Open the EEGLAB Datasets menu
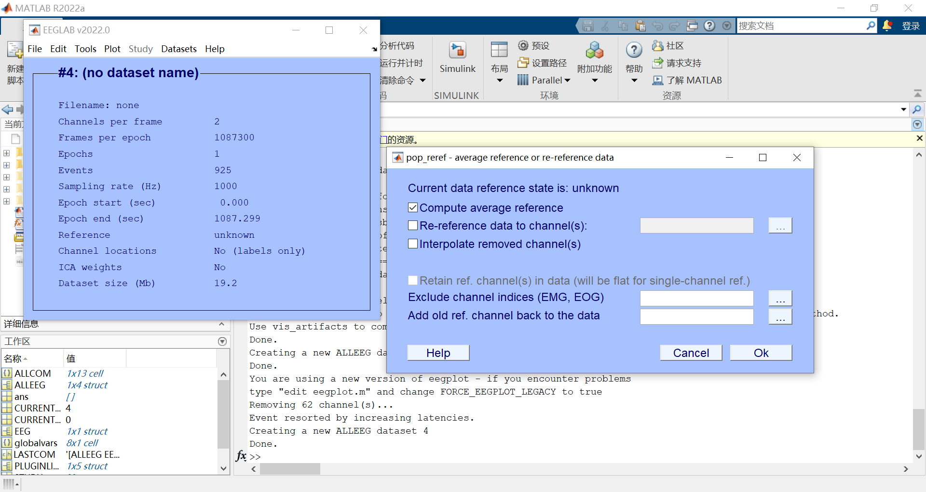The width and height of the screenshot is (926, 492). 179,49
